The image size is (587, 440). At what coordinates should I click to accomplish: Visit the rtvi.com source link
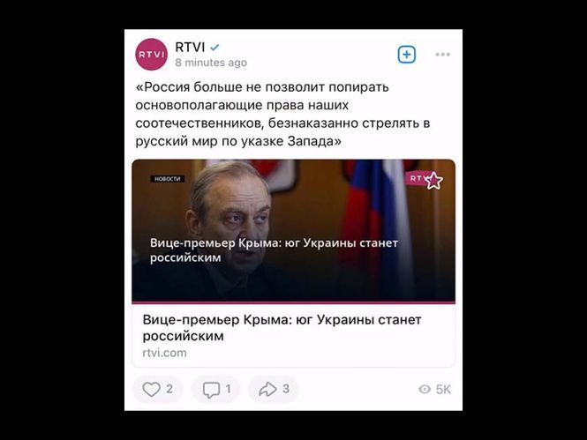pyautogui.click(x=164, y=353)
